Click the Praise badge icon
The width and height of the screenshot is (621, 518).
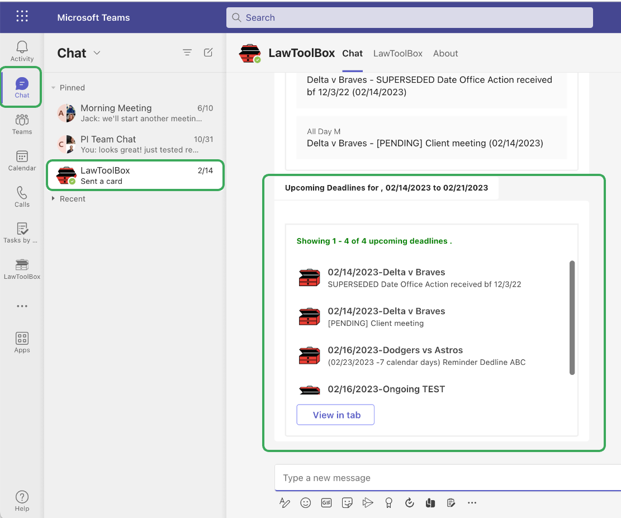(388, 502)
